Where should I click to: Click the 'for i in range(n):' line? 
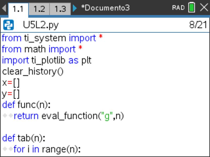tap(47, 149)
